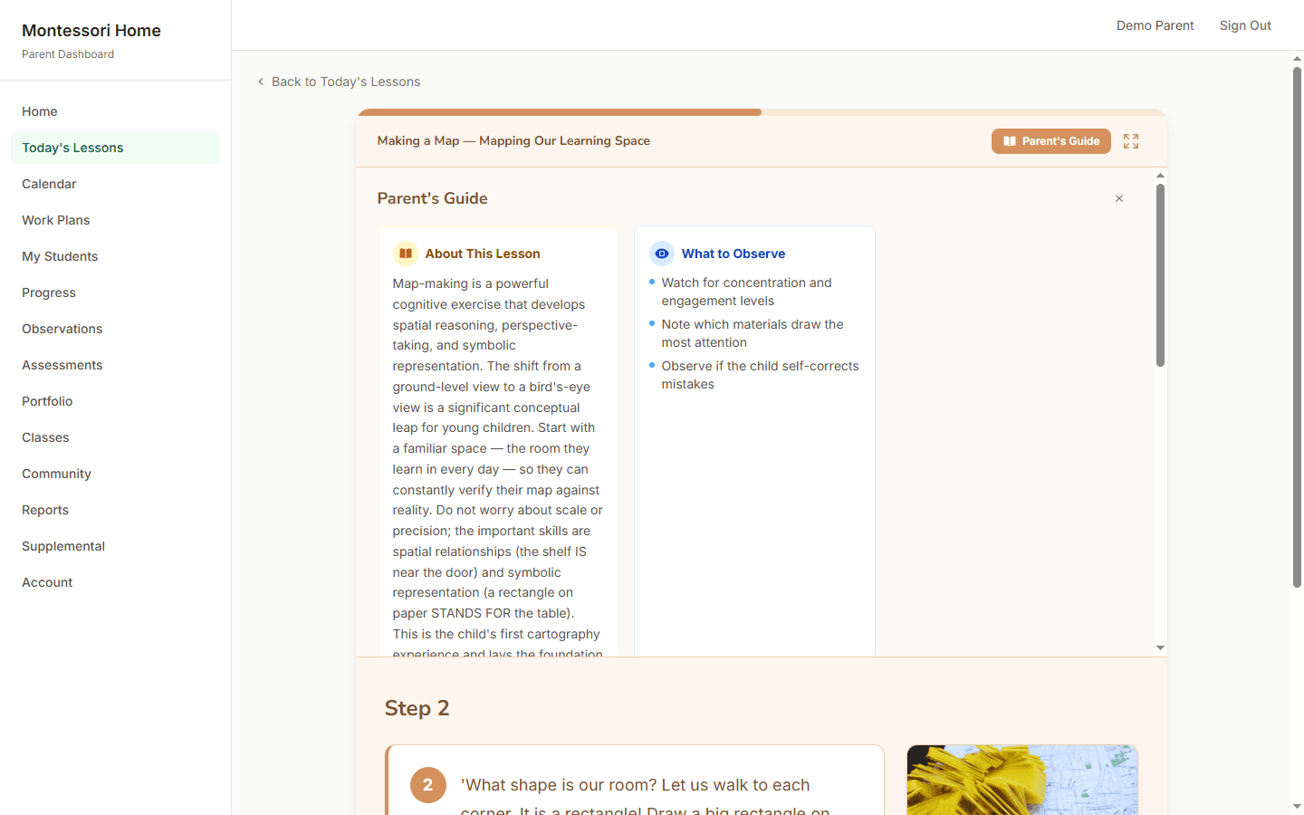Expand the lesson view to fullscreen
Viewport: 1304px width, 815px height.
click(x=1130, y=141)
